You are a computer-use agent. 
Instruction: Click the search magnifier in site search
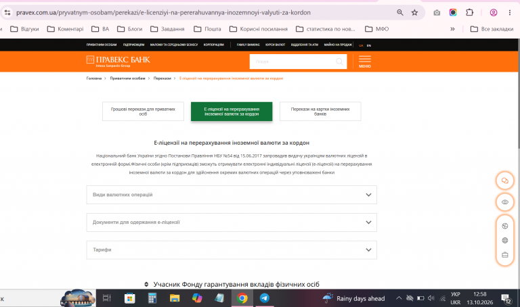pos(339,62)
